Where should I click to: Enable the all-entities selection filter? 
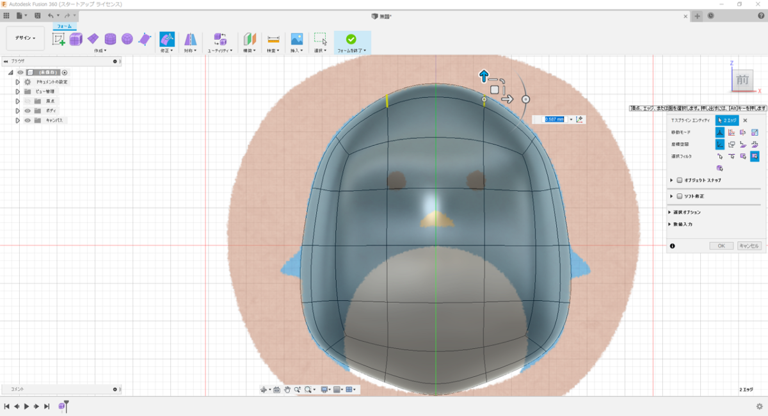[755, 156]
